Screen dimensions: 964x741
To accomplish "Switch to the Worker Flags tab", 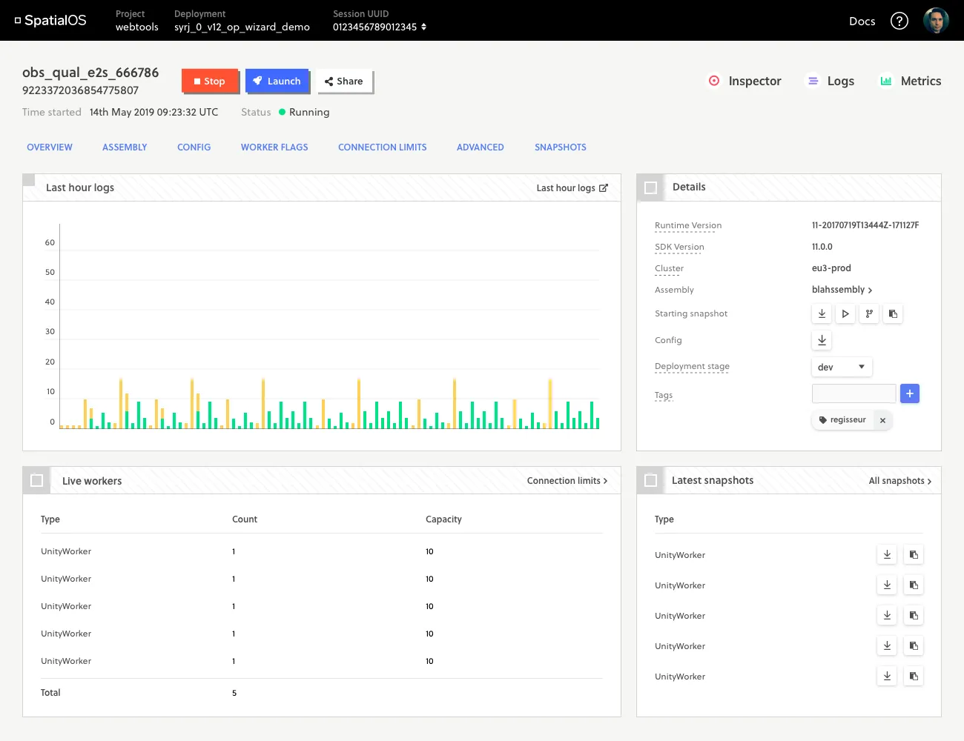I will [x=274, y=147].
